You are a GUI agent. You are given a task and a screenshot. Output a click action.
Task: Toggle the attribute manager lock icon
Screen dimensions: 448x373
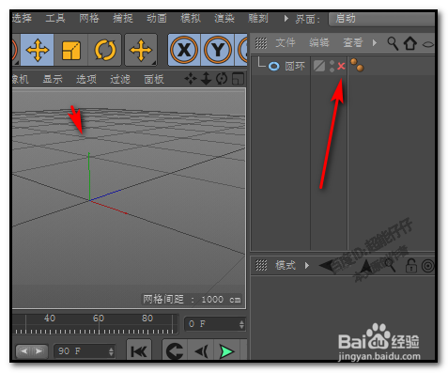(410, 266)
